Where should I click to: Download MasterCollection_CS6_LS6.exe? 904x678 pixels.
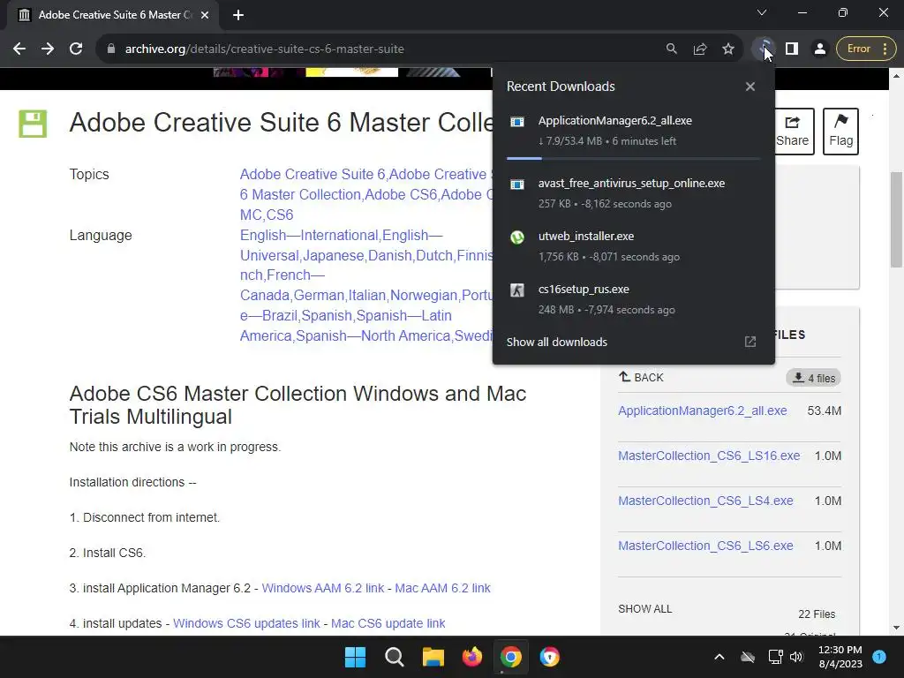(705, 546)
